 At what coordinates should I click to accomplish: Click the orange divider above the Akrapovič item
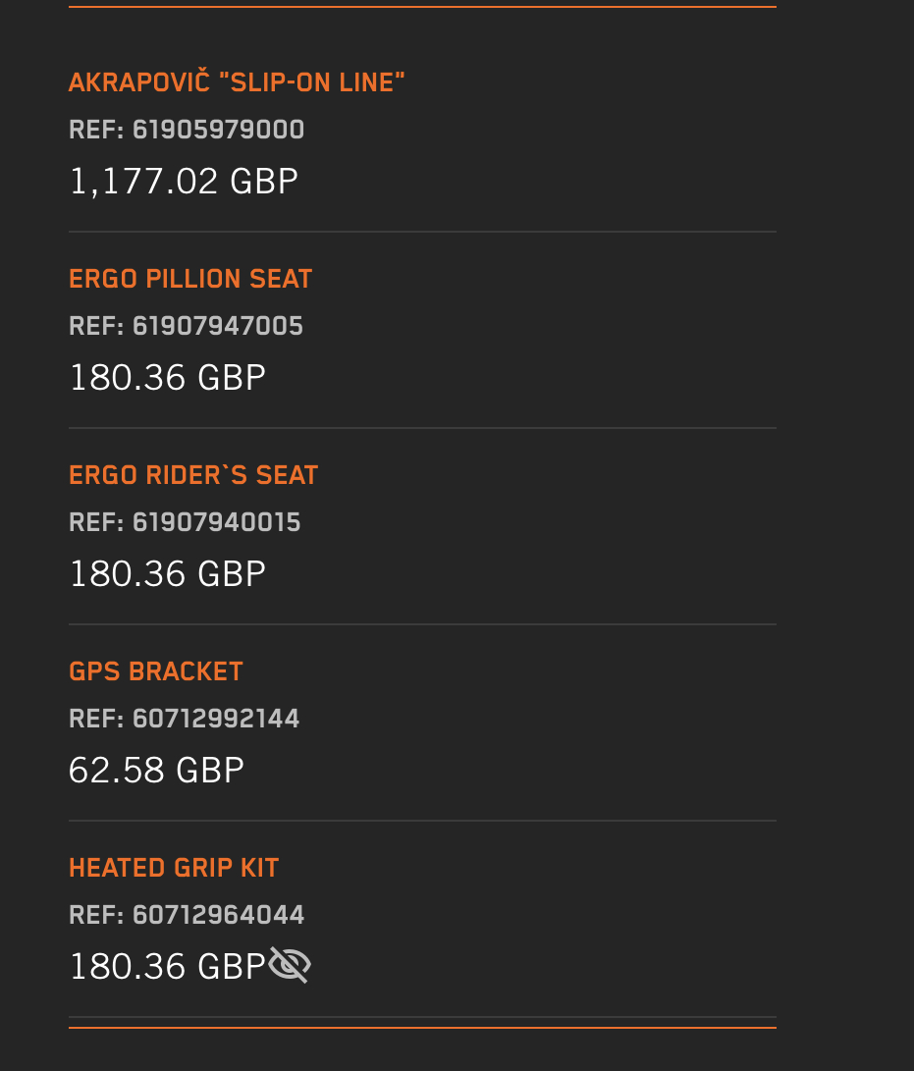click(422, 7)
